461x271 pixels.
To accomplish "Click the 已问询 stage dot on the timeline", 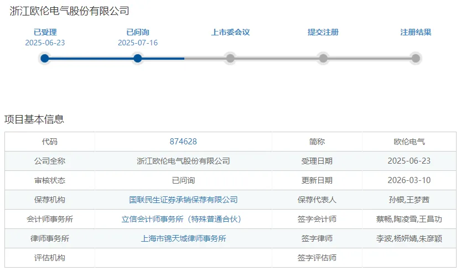I will pos(138,58).
